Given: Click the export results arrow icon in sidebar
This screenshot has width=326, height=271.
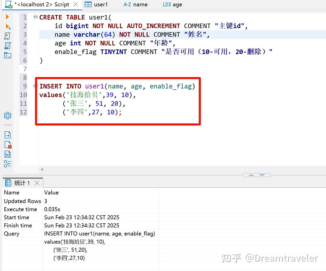Looking at the screenshot, I should coord(7,135).
